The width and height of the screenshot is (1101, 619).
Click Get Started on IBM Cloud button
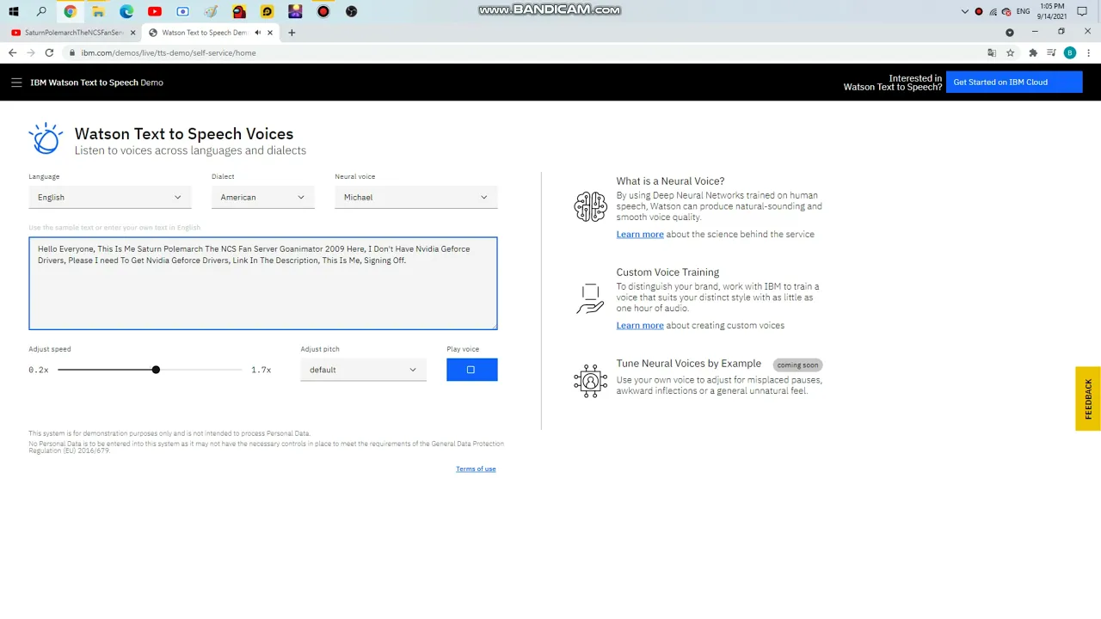pyautogui.click(x=1014, y=83)
